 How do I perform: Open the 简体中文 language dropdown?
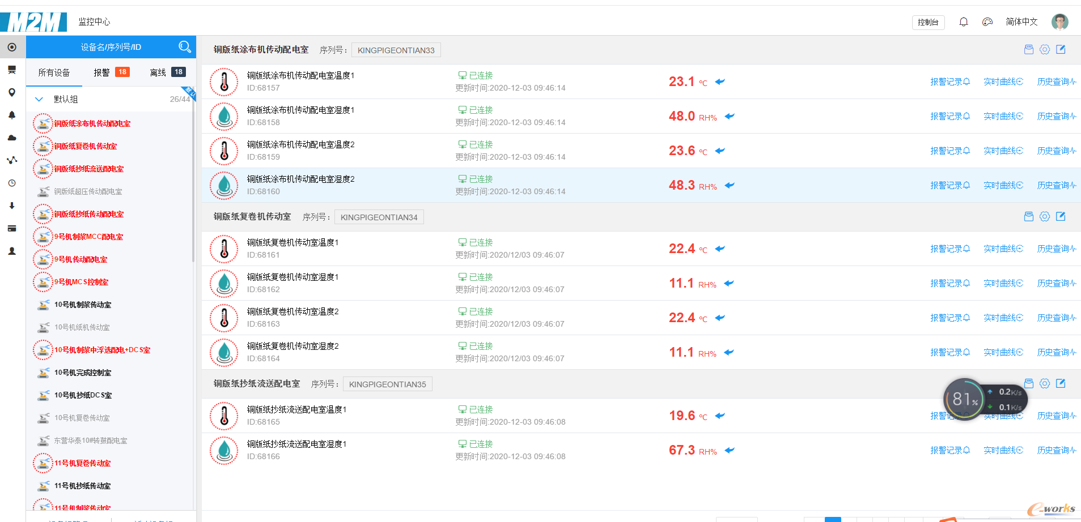click(x=1021, y=22)
